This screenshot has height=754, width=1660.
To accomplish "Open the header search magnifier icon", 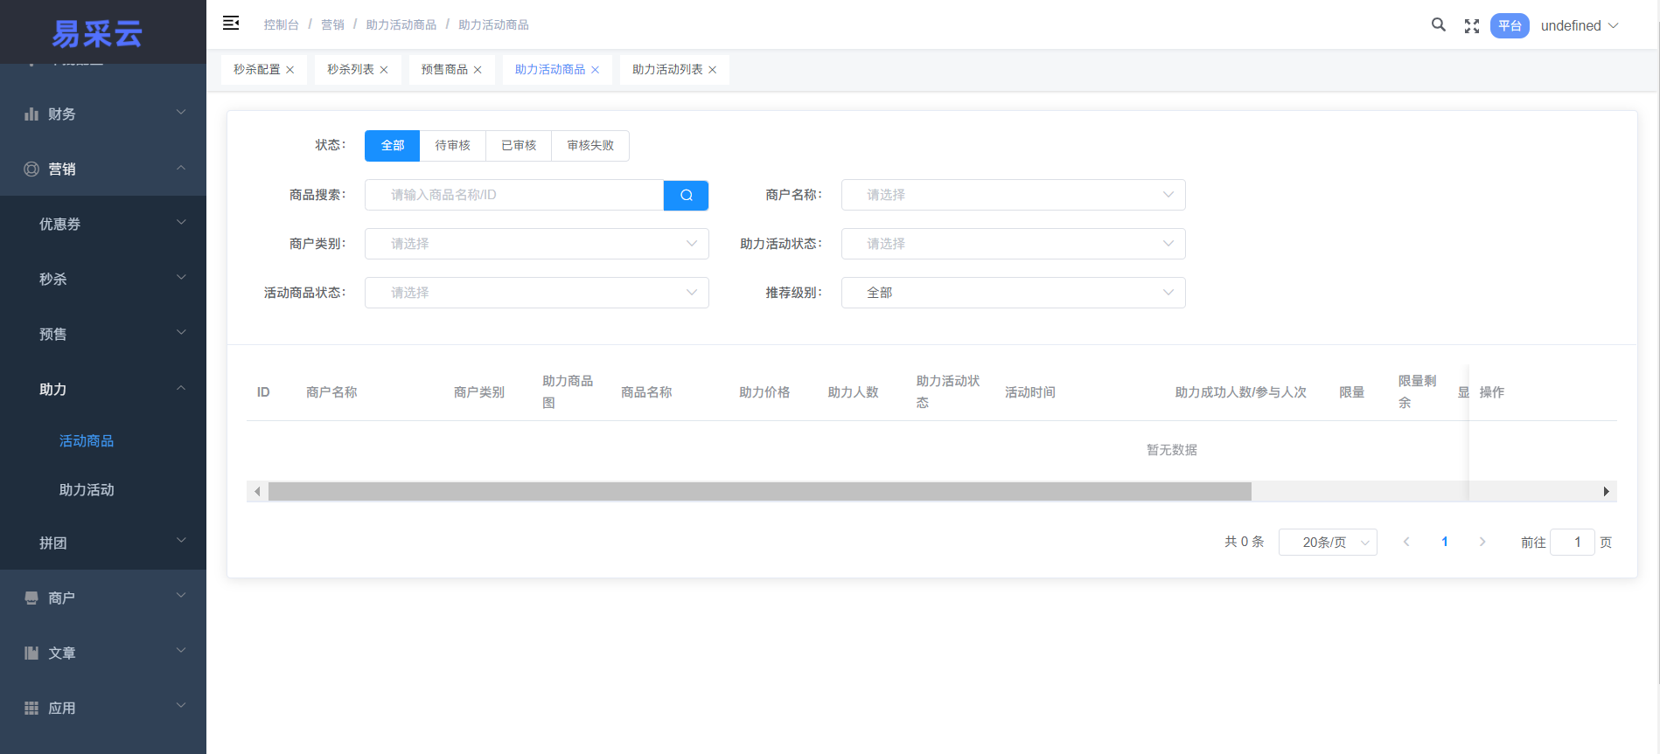I will 1438,24.
